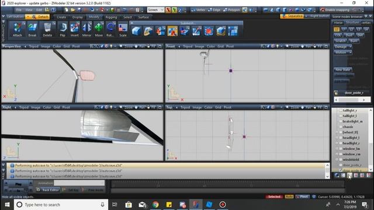Viewport: 374px width, 210px height.
Task: Click the COL button
Action: 338,35
